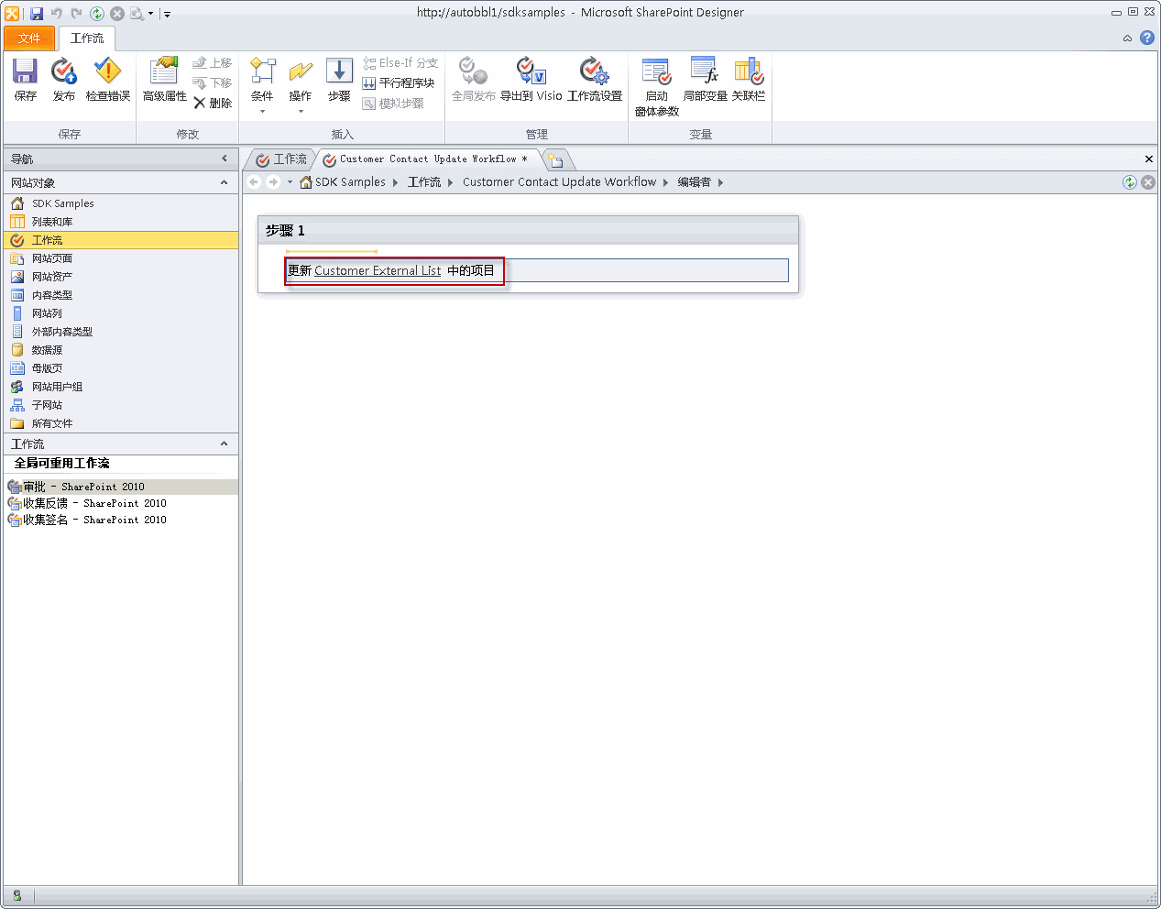
Task: Select SDK Samples in navigation
Action: tap(121, 203)
